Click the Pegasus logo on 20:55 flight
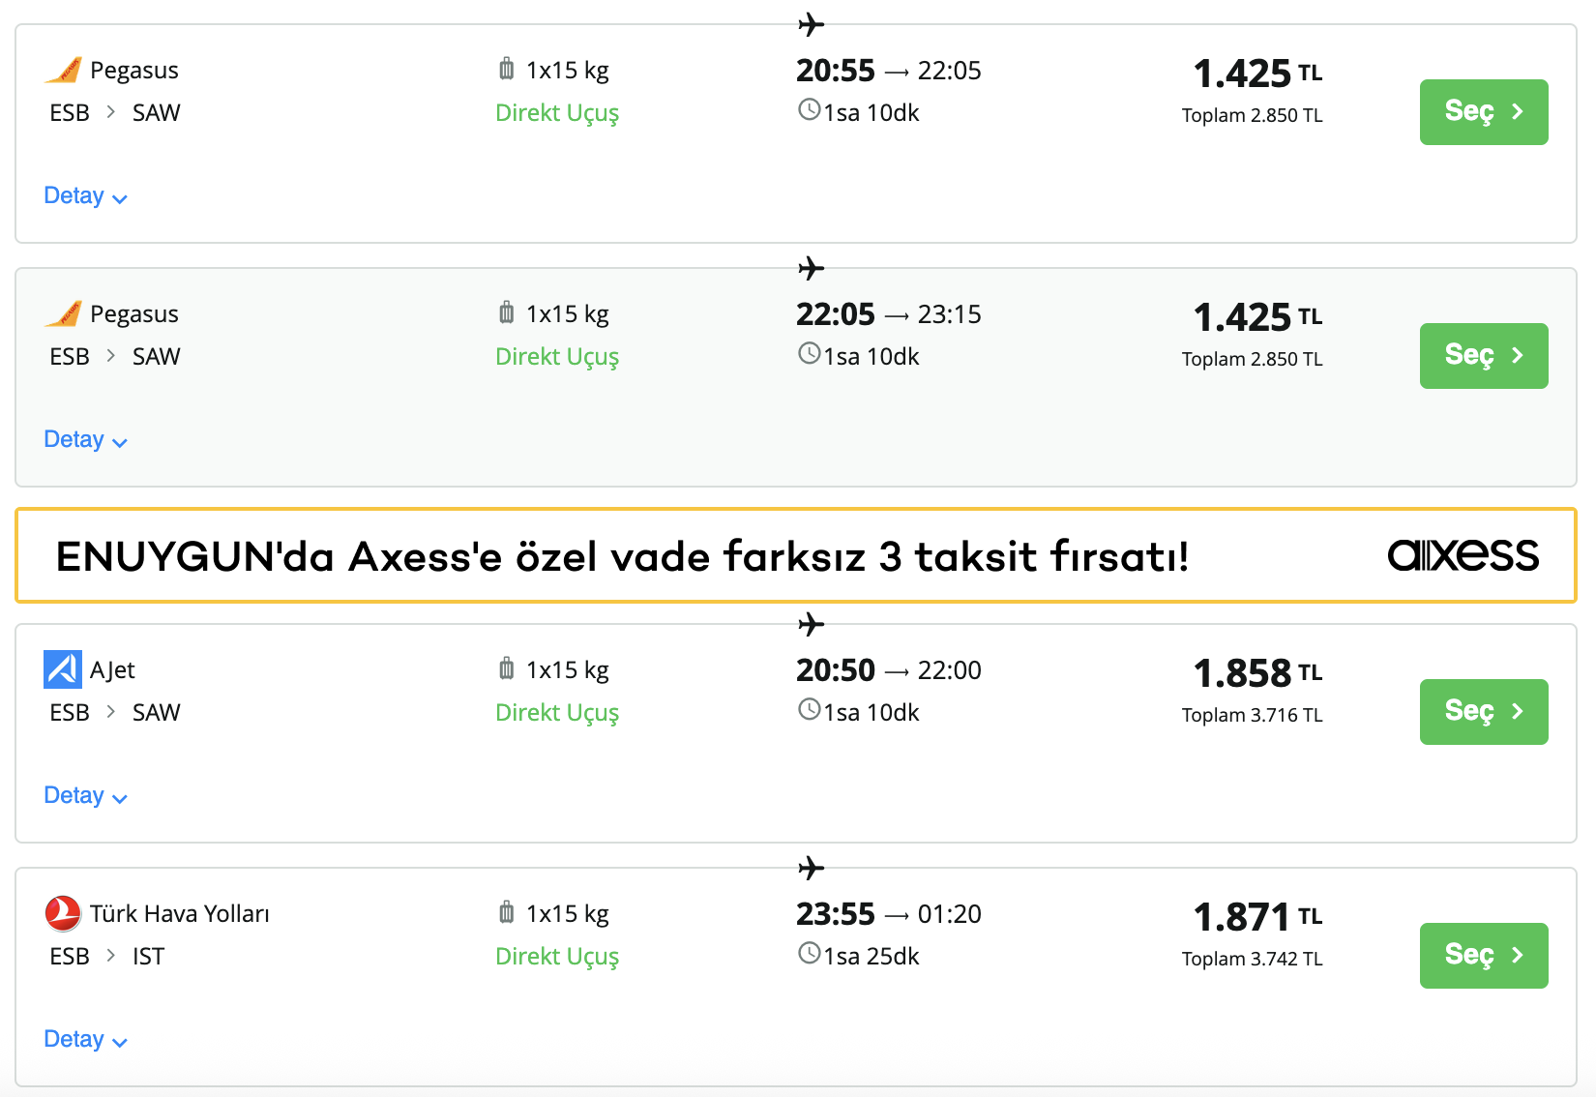1596x1097 pixels. click(64, 71)
